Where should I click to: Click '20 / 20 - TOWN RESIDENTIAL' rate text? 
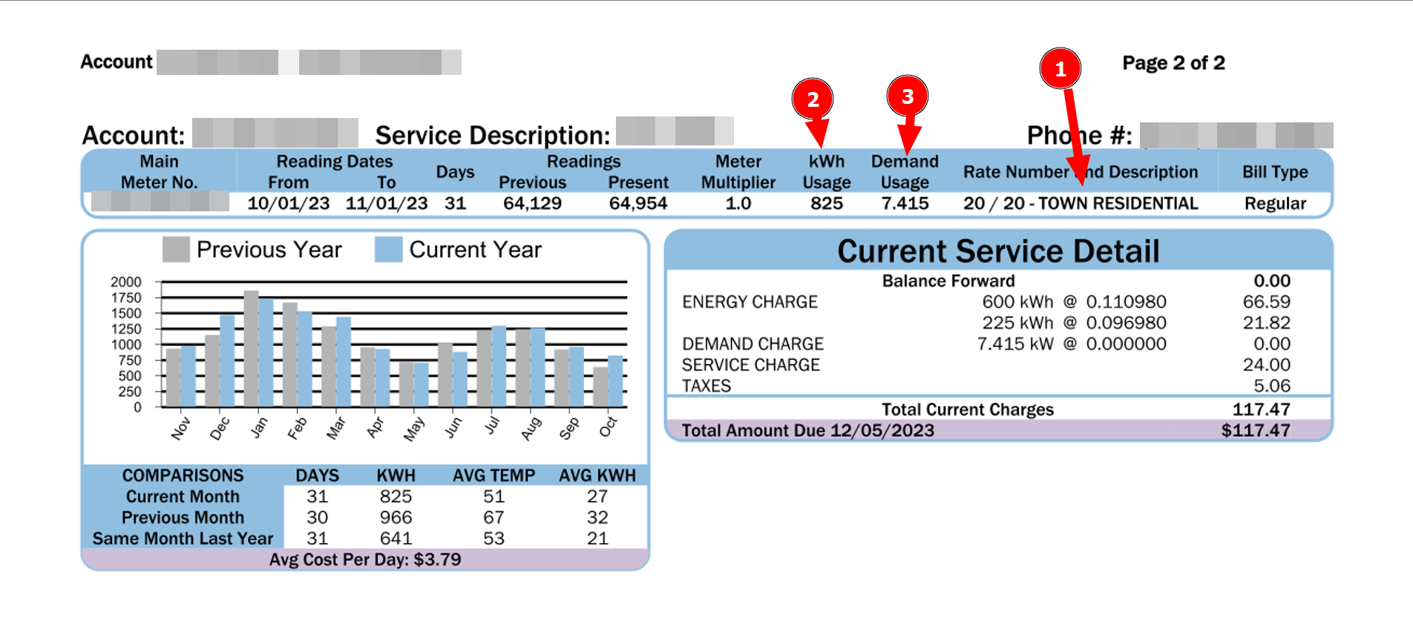pyautogui.click(x=1081, y=203)
